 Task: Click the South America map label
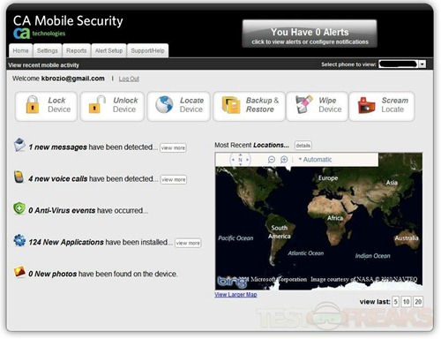(280, 232)
